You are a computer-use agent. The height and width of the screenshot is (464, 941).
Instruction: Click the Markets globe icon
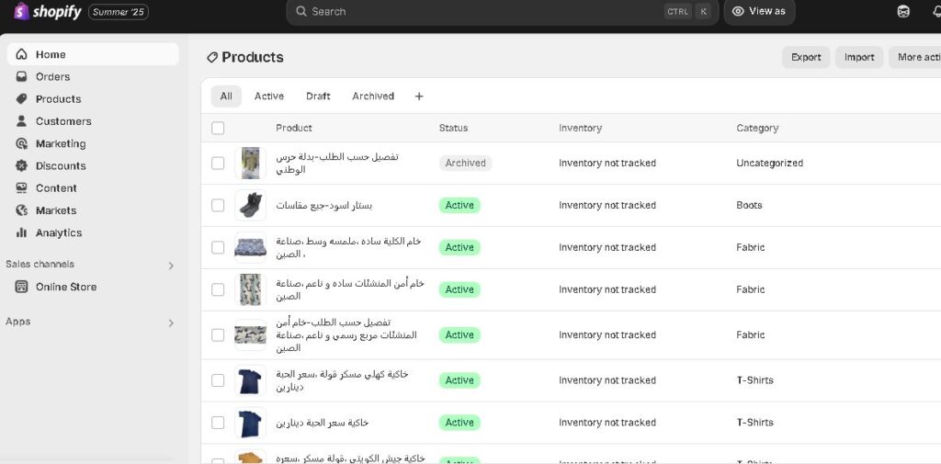click(x=22, y=210)
